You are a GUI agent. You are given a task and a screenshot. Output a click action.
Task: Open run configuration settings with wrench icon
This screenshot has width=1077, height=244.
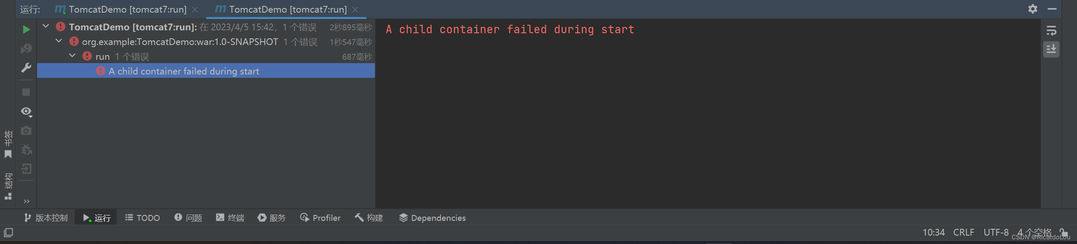pyautogui.click(x=26, y=67)
